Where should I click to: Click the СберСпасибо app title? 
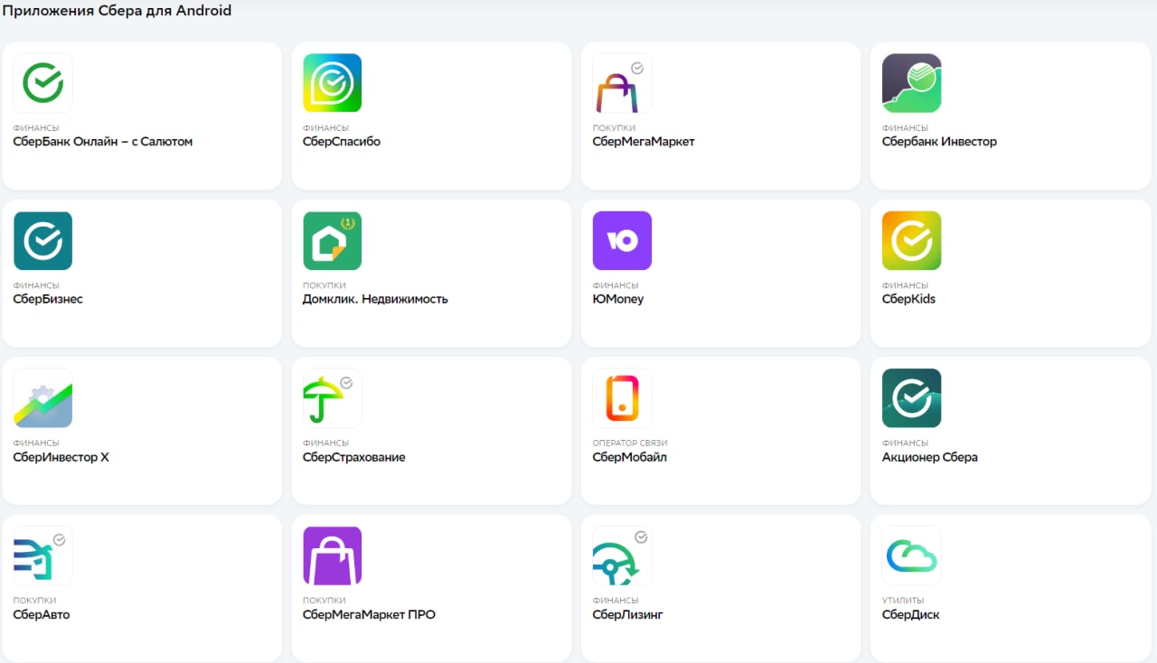[x=342, y=142]
